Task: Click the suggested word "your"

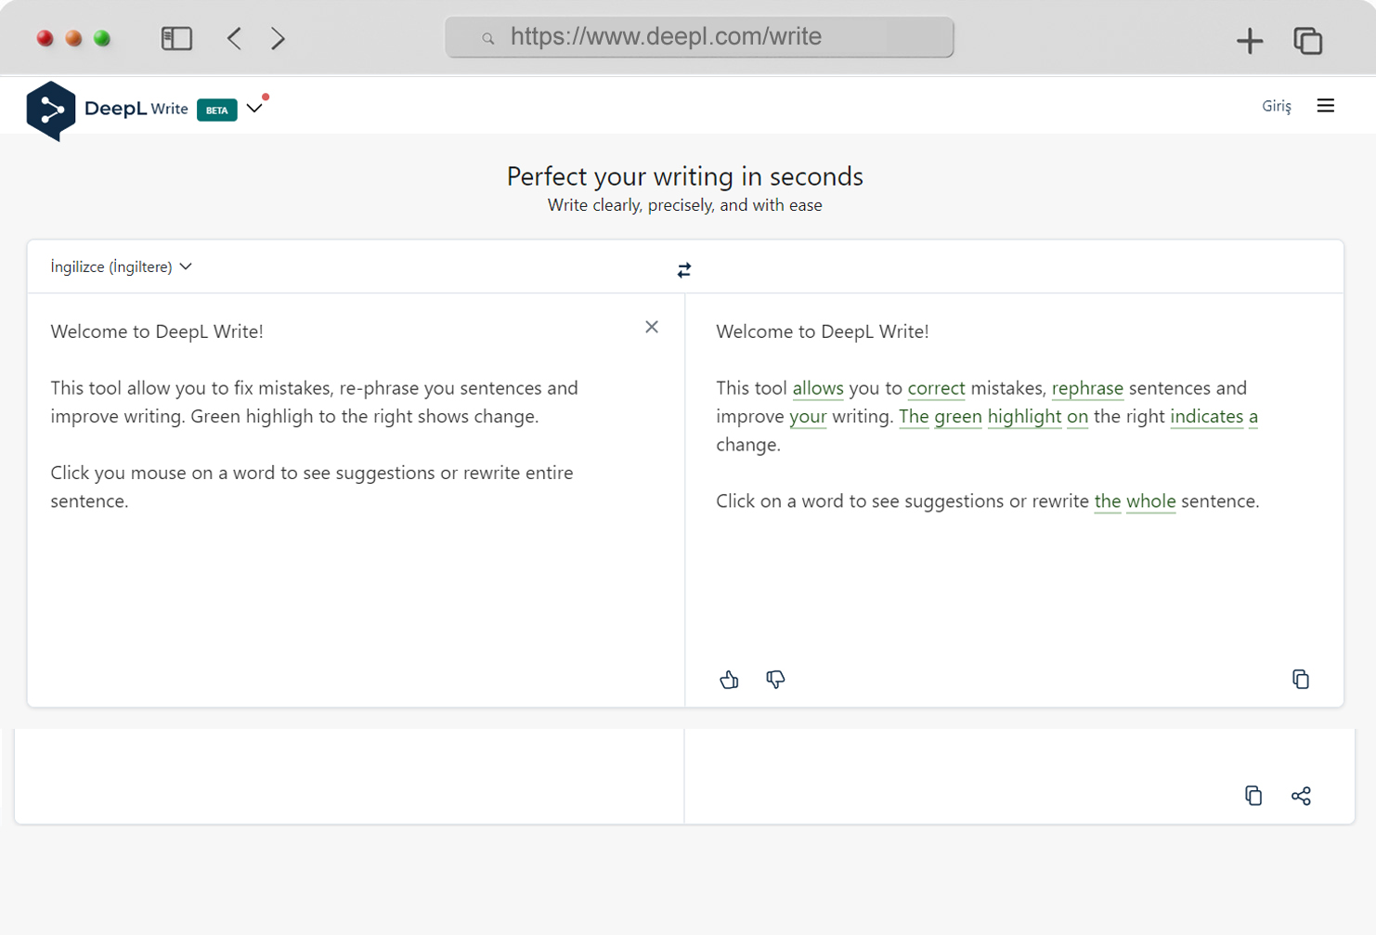Action: tap(808, 417)
